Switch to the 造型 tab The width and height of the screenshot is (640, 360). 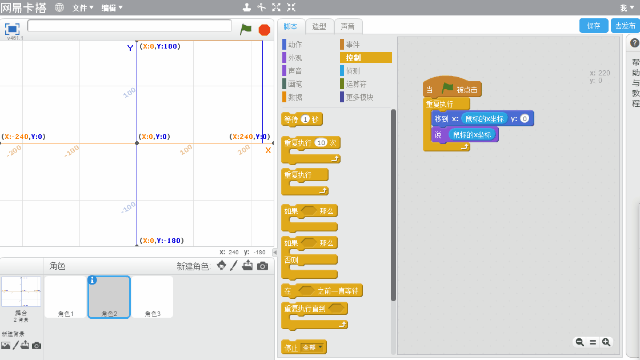click(319, 26)
